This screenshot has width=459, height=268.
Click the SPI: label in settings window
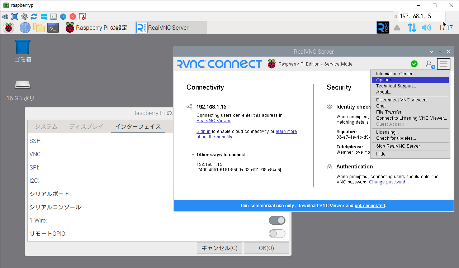(x=34, y=168)
